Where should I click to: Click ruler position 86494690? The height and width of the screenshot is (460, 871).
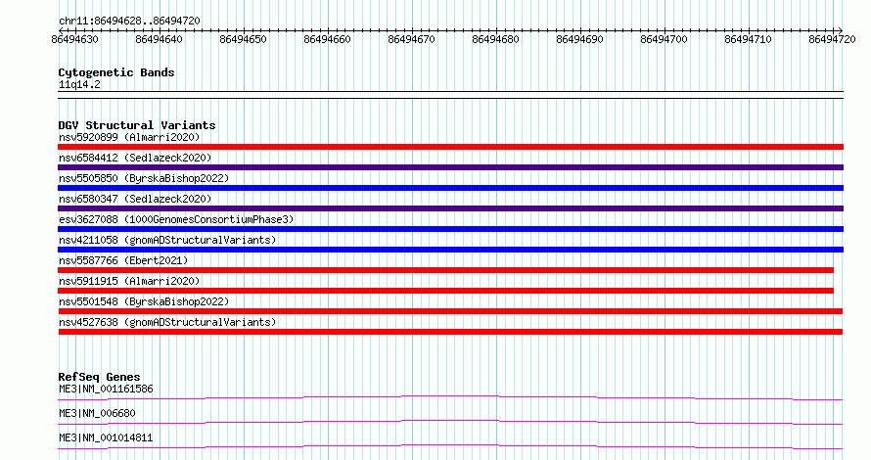(x=580, y=39)
